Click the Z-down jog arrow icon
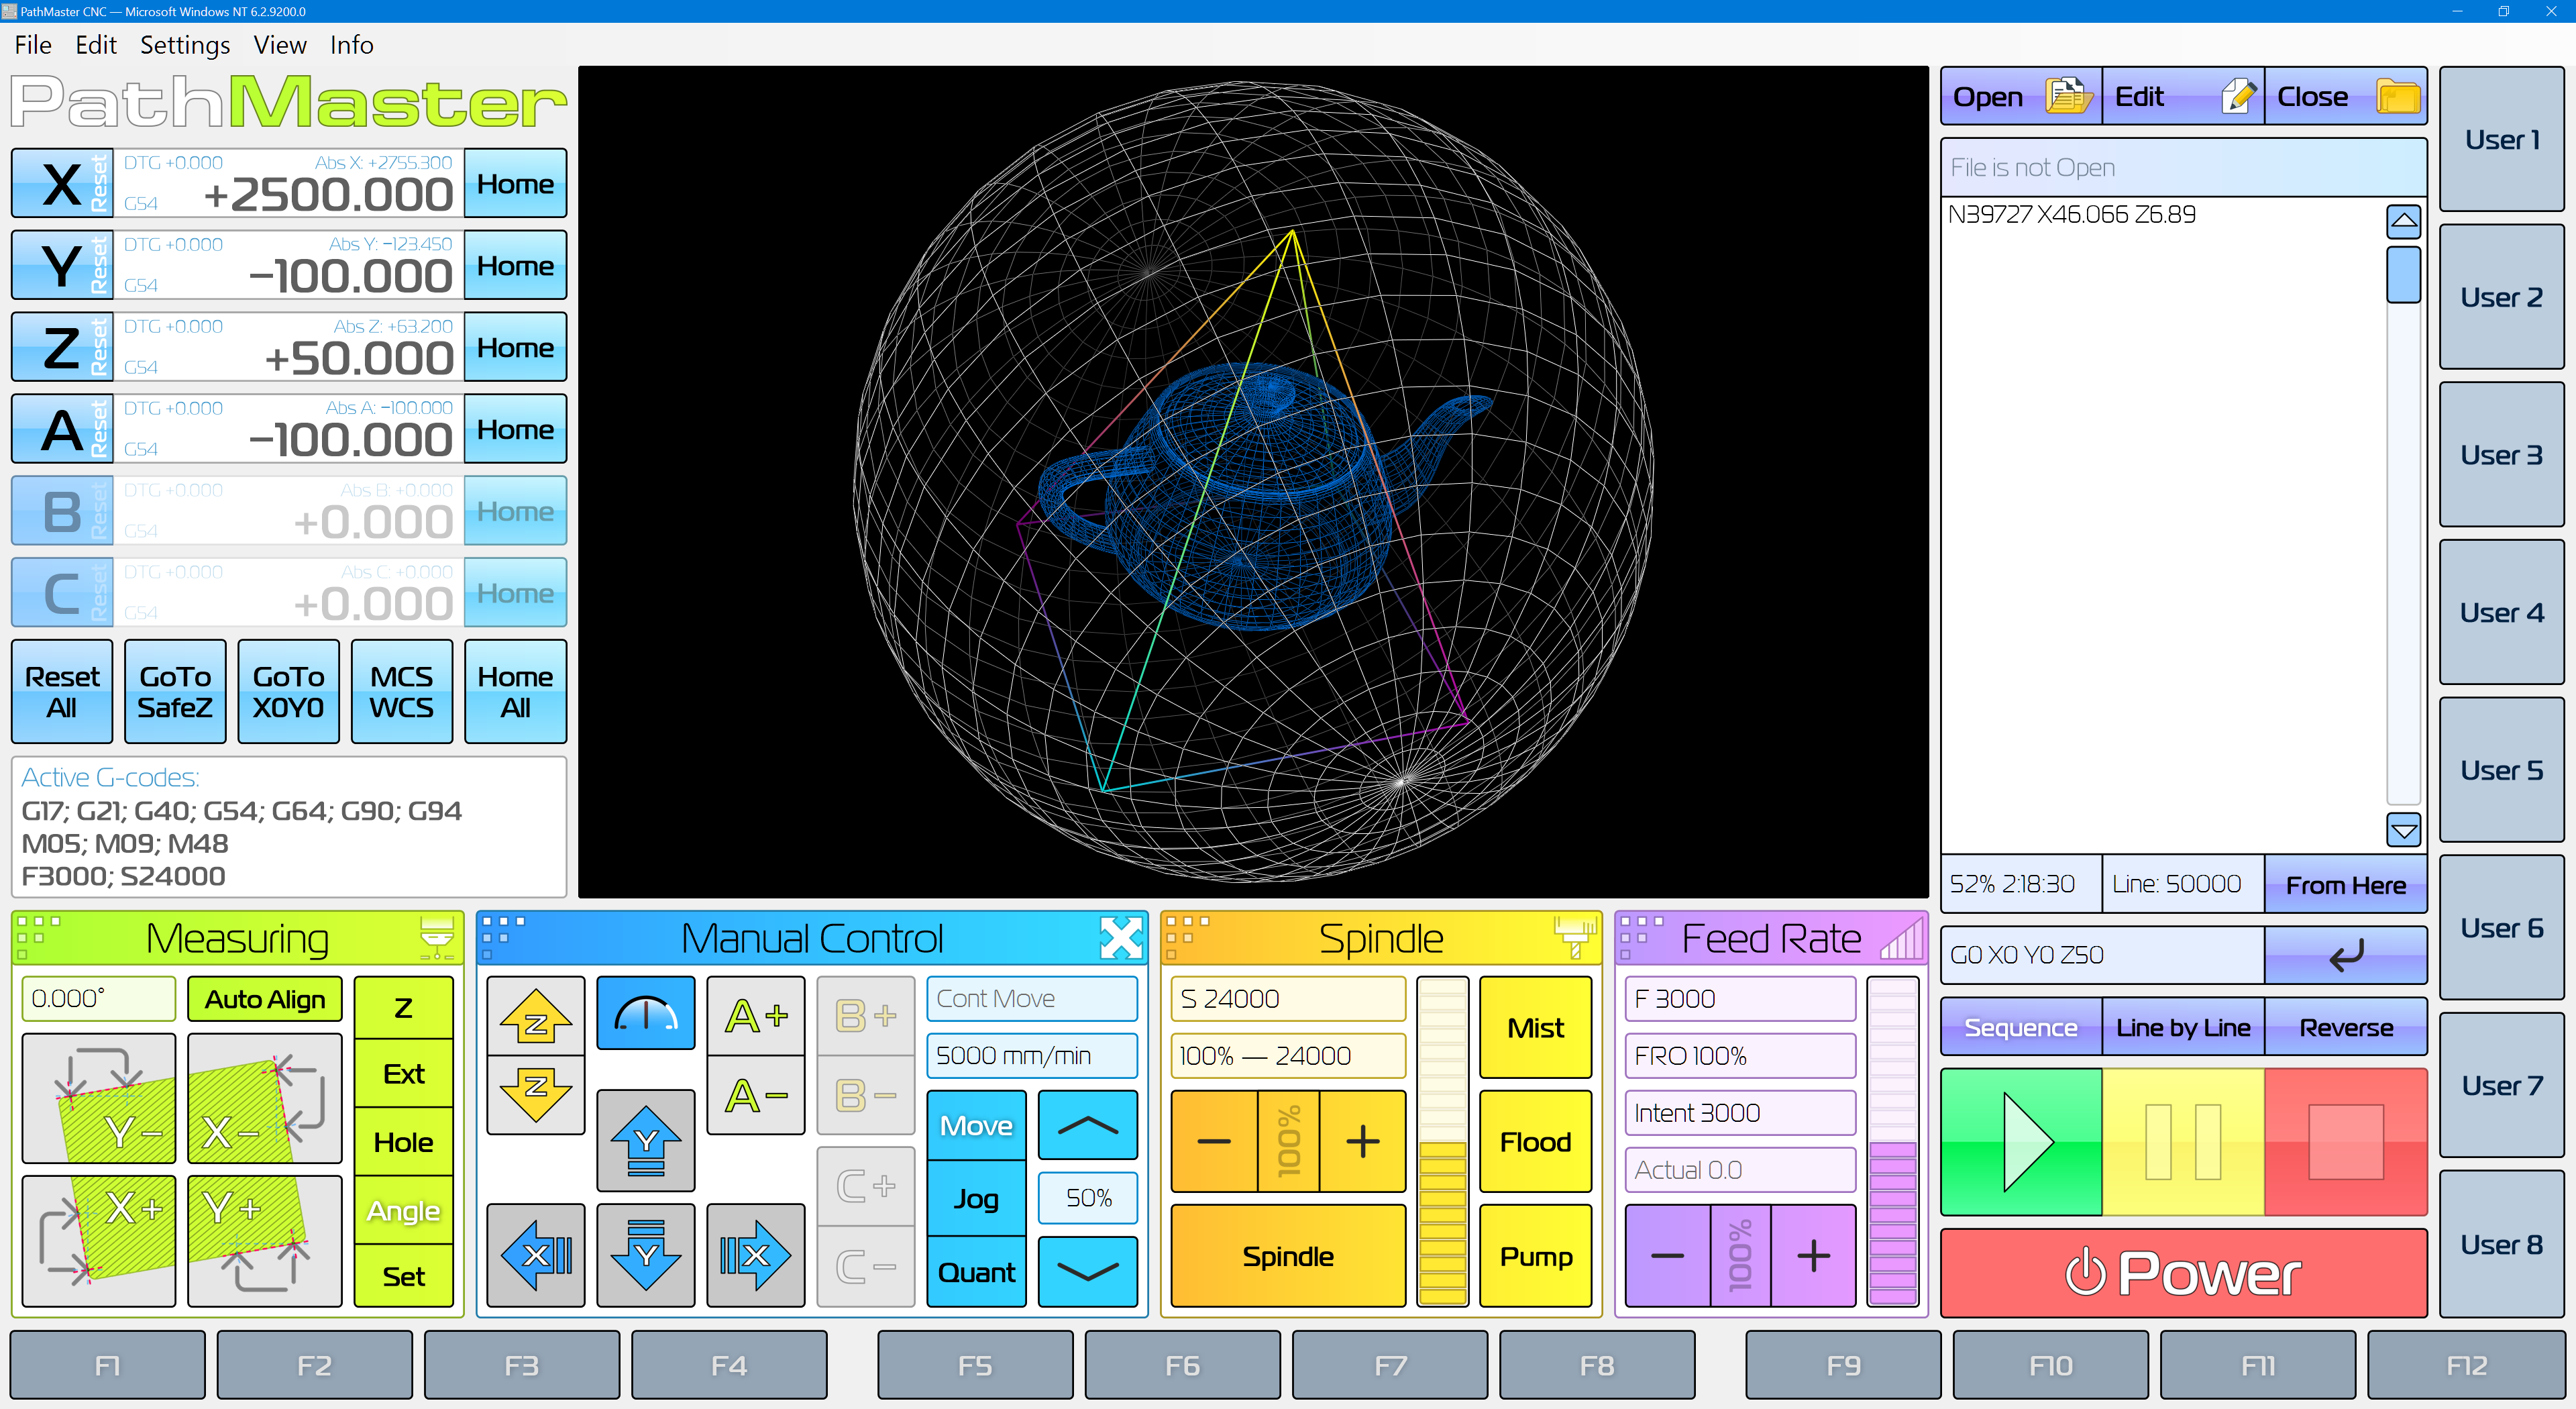 coord(535,1092)
